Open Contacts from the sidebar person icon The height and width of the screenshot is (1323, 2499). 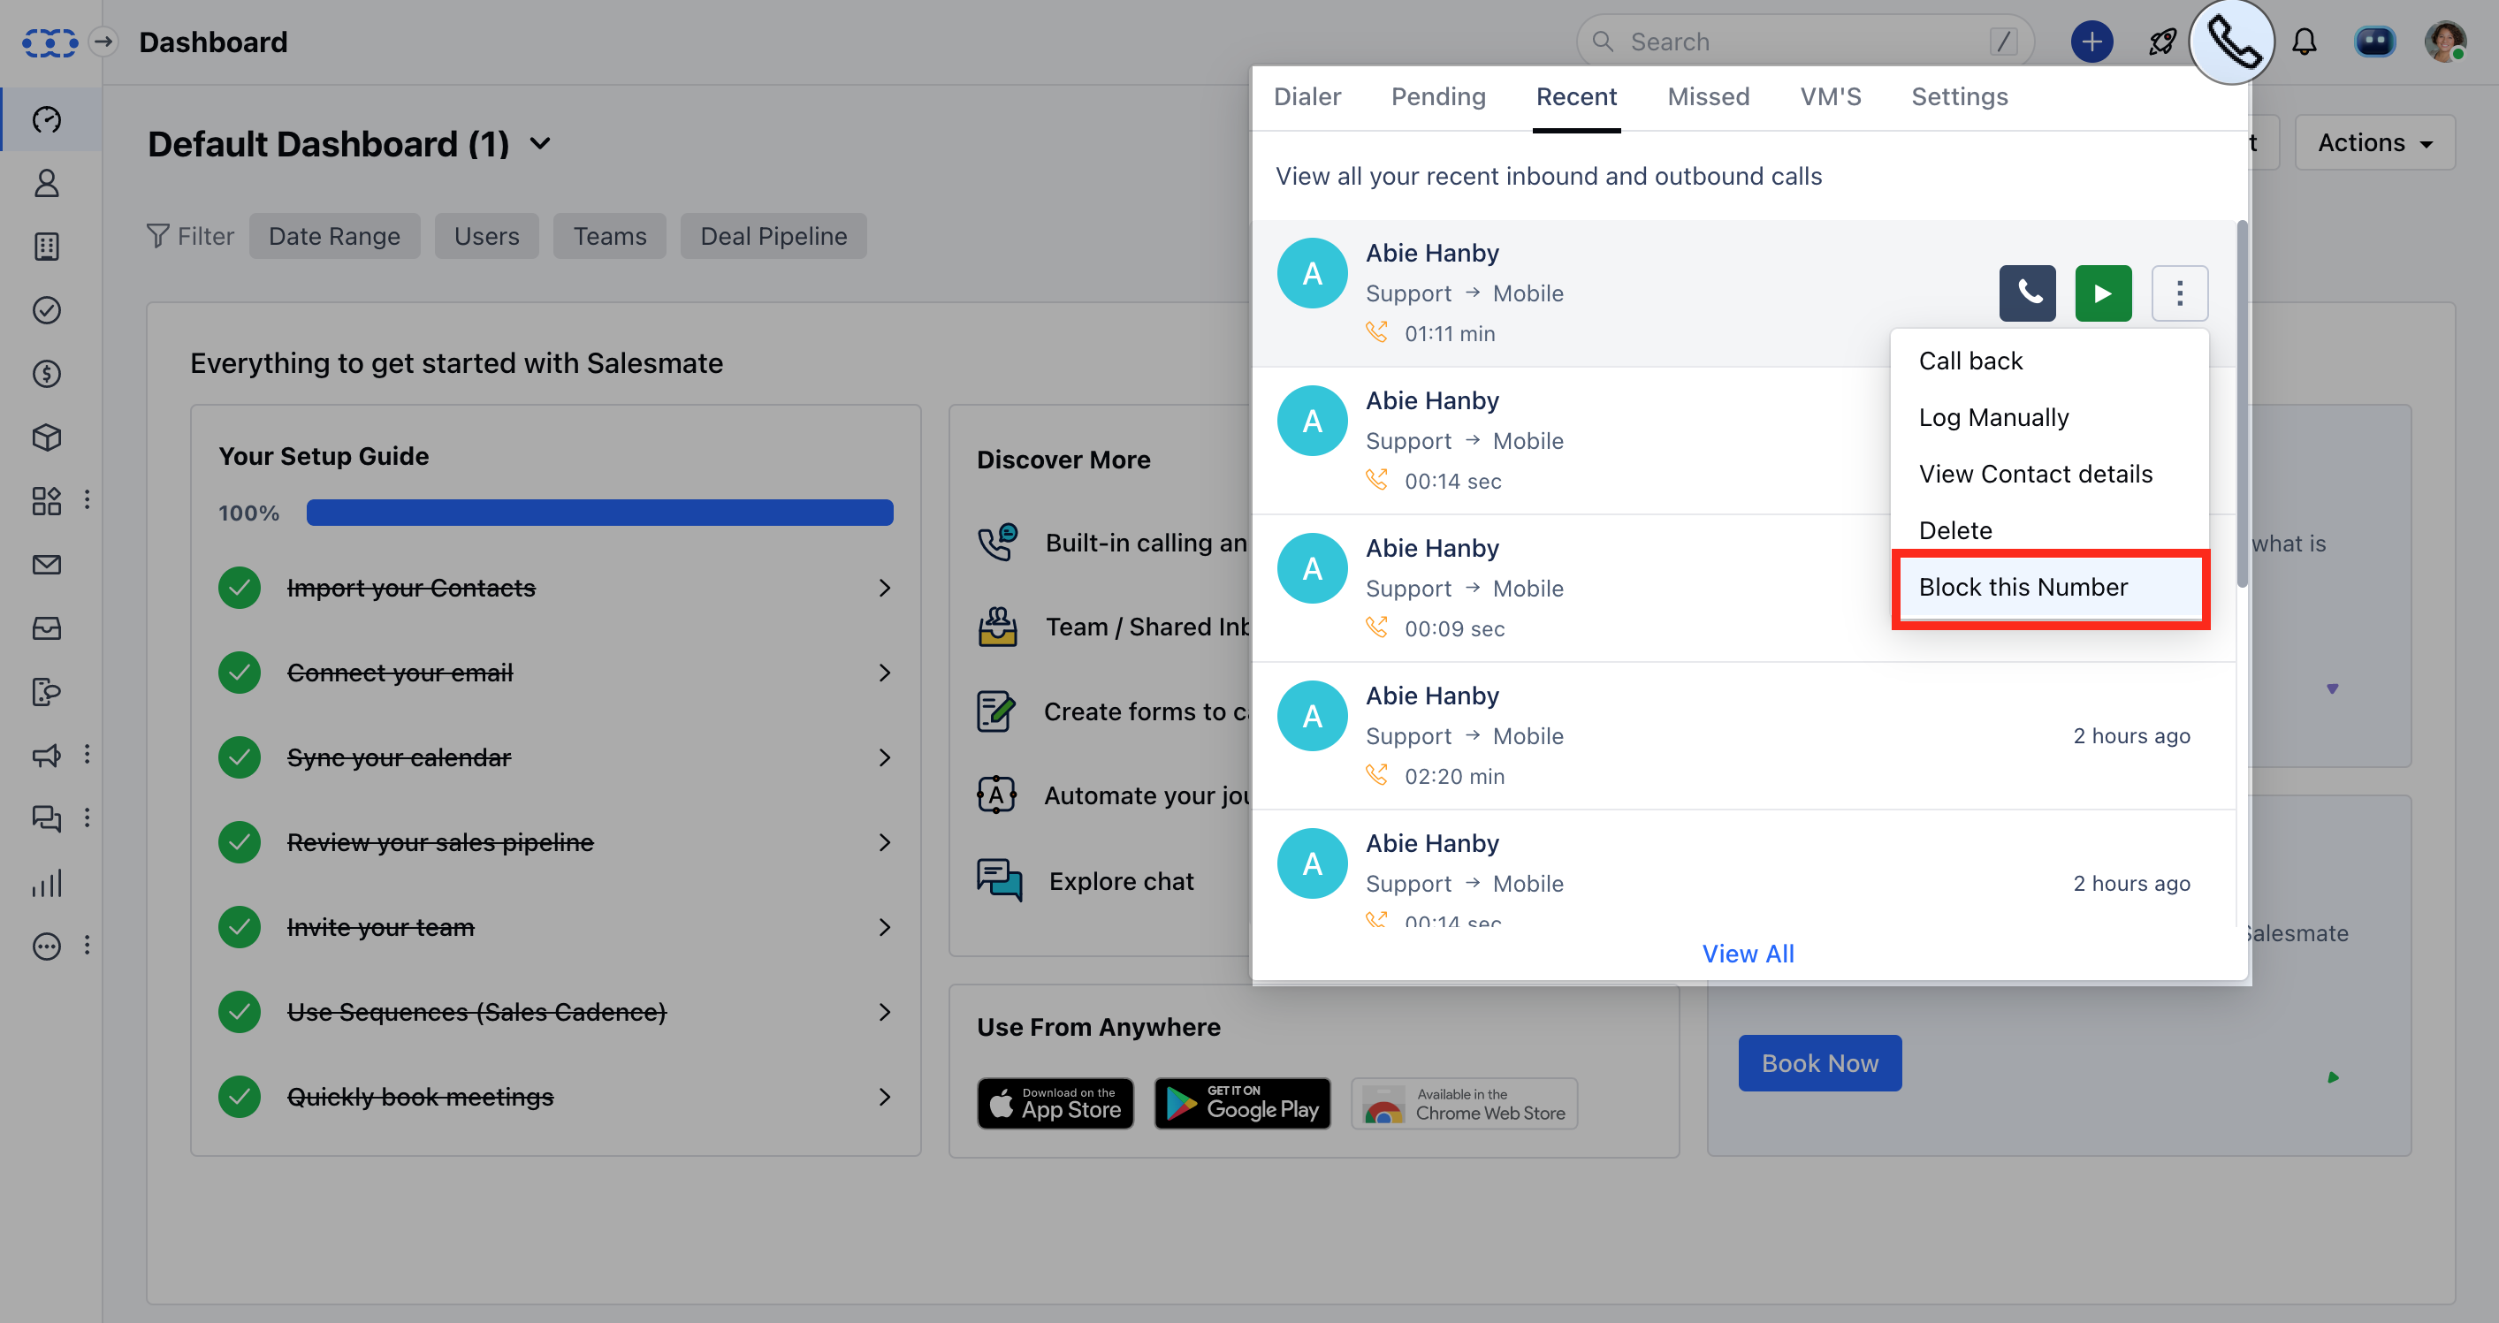pos(47,183)
